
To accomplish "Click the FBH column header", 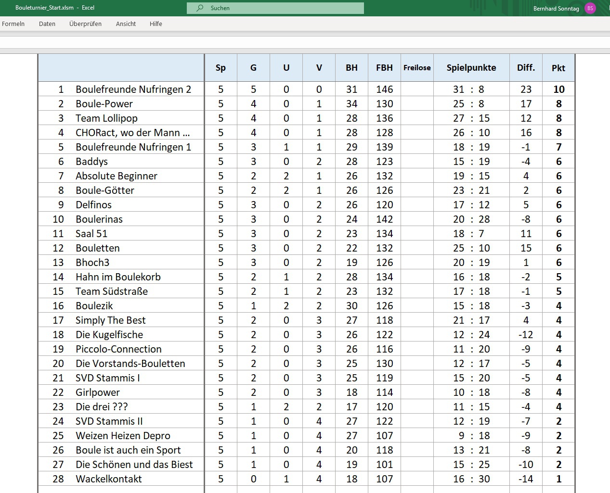I will 384,68.
